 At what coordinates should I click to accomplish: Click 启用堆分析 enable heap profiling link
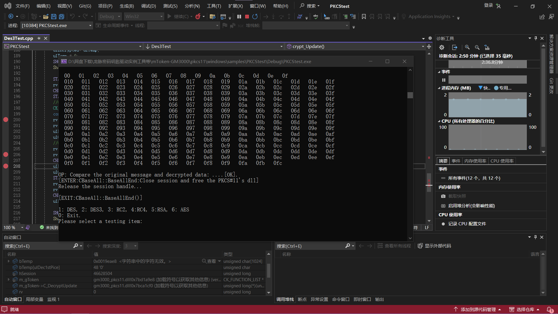pos(471,206)
